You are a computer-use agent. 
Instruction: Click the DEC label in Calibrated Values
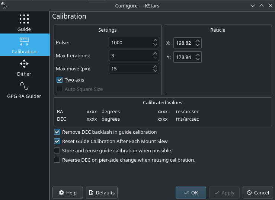click(61, 119)
